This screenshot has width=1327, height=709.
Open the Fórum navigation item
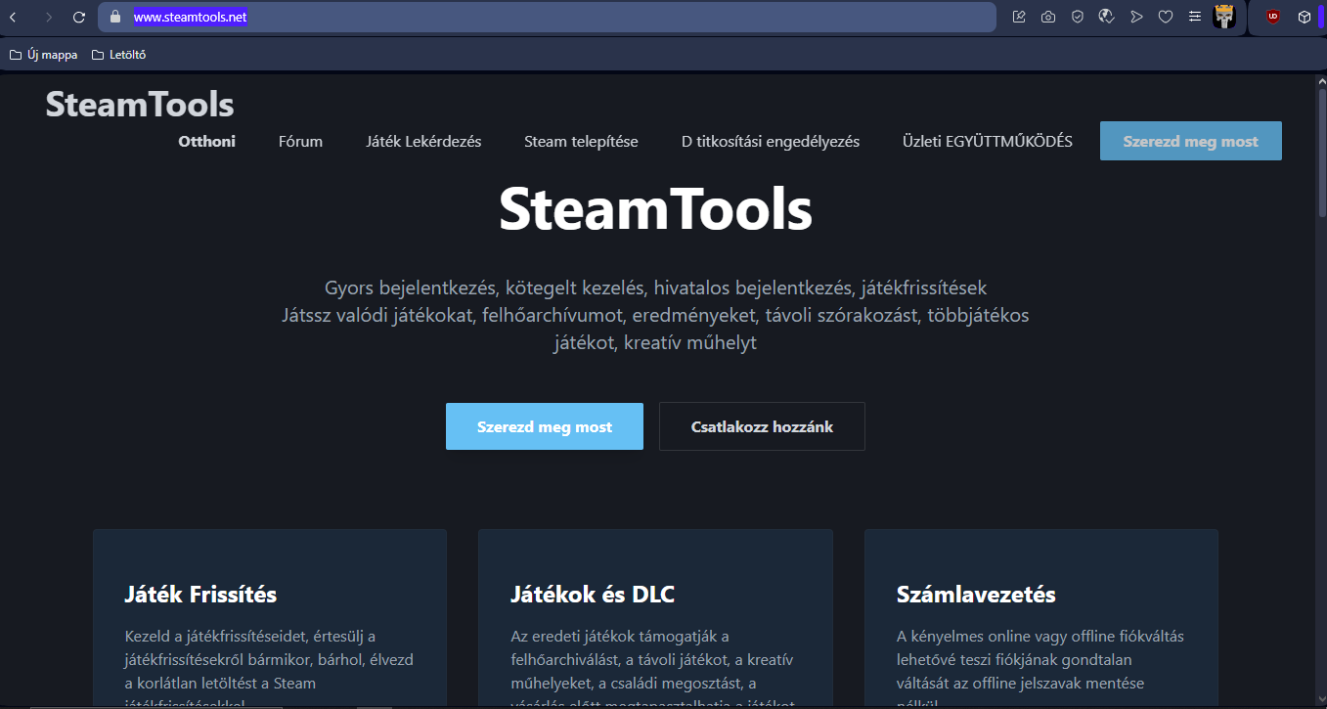pyautogui.click(x=300, y=142)
